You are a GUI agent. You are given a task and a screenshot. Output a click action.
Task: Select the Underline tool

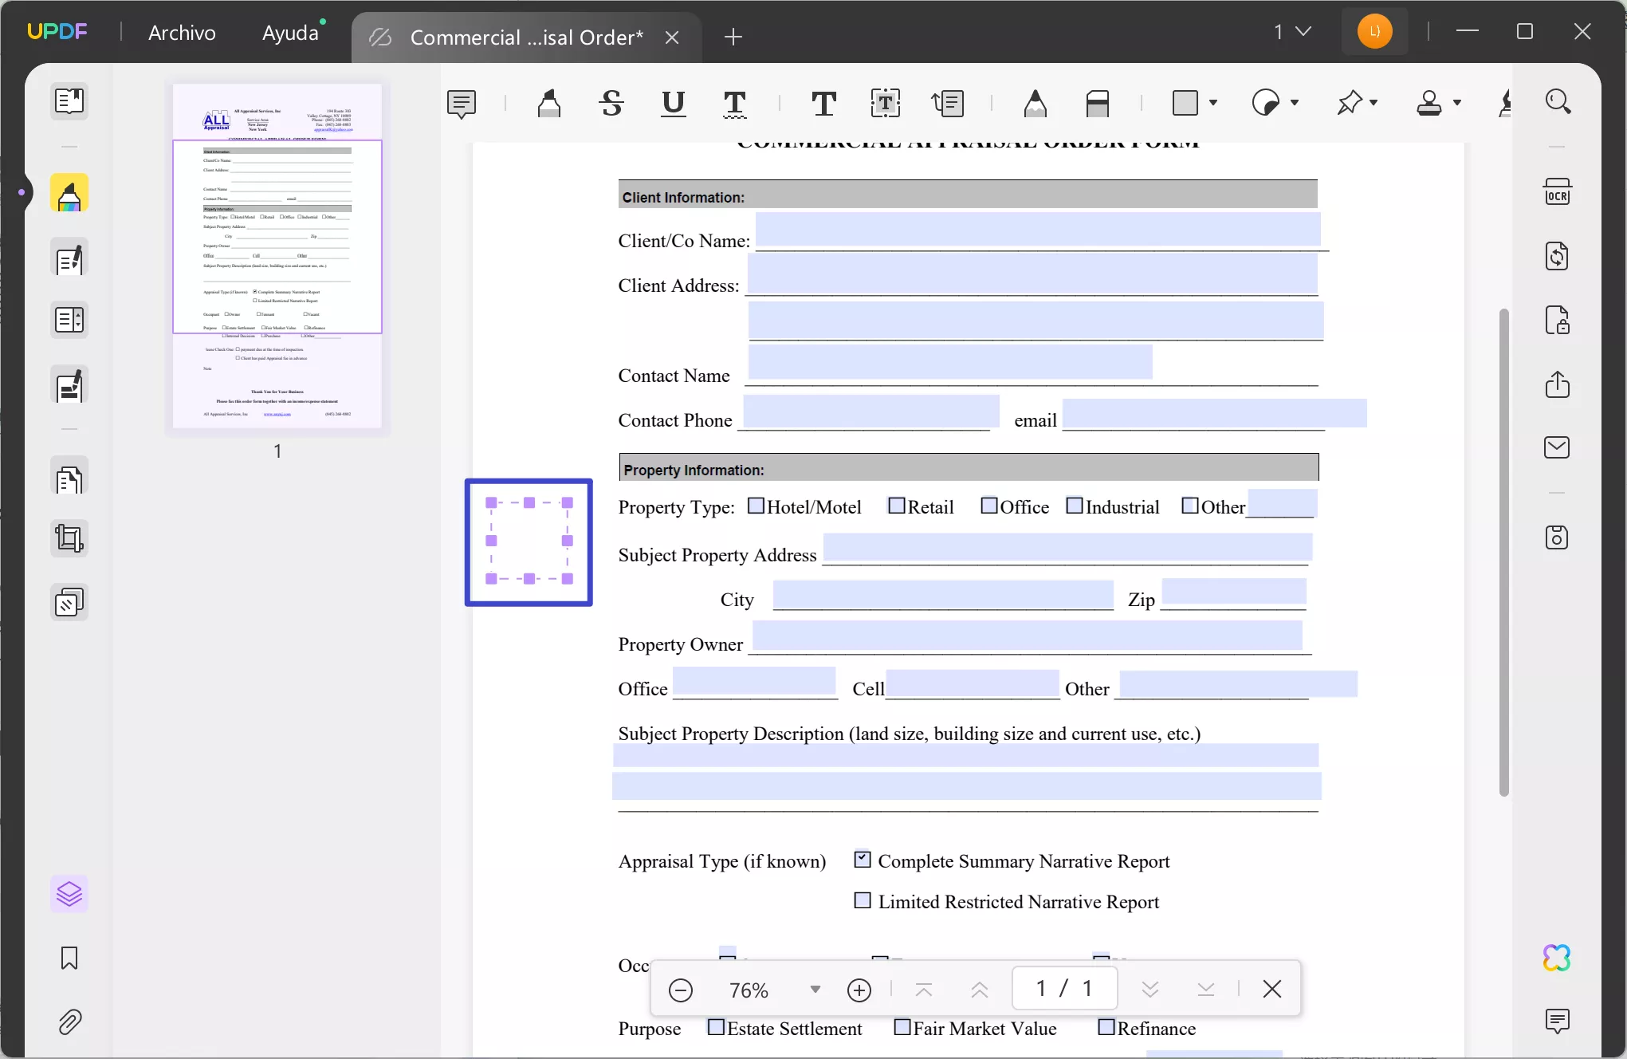tap(674, 103)
